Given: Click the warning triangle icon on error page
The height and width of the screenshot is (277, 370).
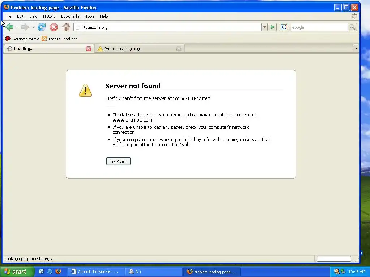Looking at the screenshot, I should [85, 91].
